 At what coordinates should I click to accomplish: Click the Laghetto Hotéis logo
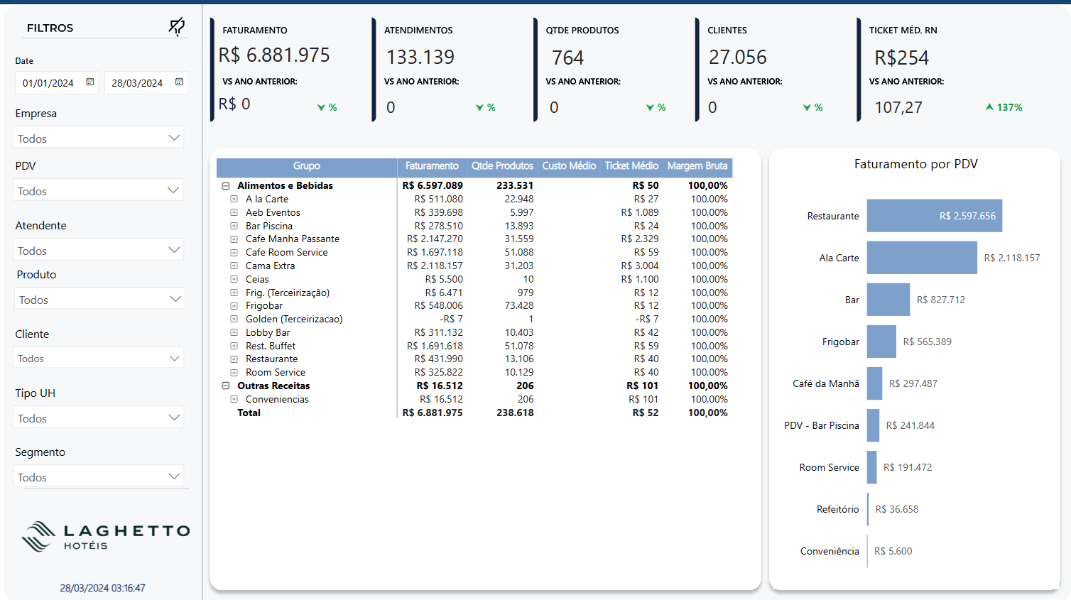tap(105, 538)
